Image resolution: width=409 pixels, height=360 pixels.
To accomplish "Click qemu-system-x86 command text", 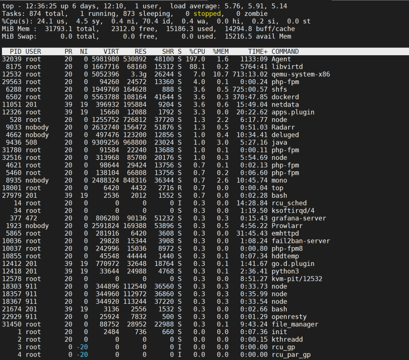I will tap(301, 74).
